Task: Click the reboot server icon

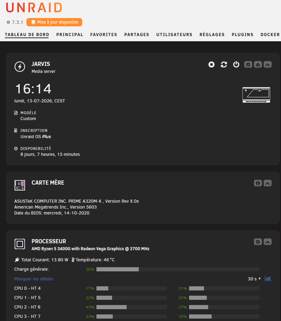Action: [x=224, y=65]
